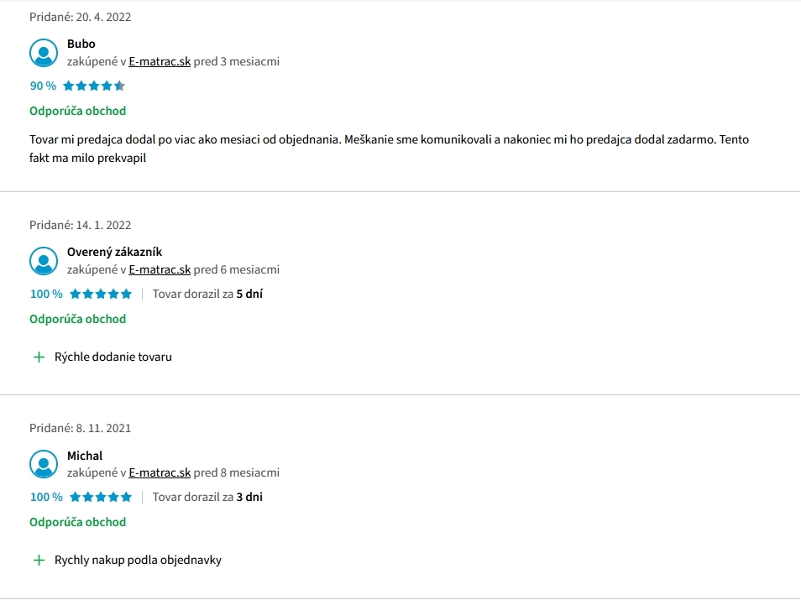
Task: Click Overený zákazník's avatar icon
Action: (x=44, y=261)
